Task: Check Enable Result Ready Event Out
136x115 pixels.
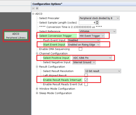Action: [x=86, y=84]
